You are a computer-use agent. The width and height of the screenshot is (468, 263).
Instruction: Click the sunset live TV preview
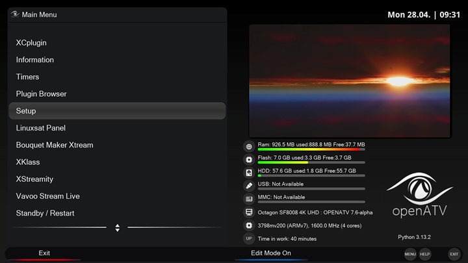[350, 81]
